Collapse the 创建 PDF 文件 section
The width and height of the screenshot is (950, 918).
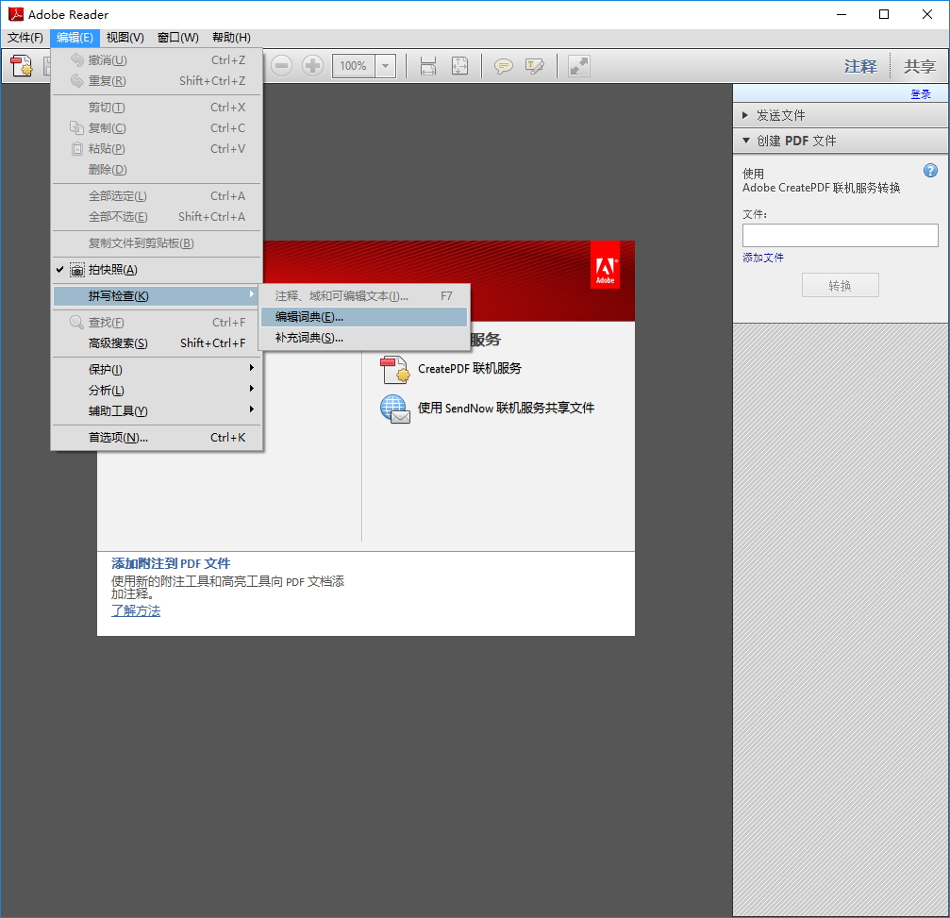[x=840, y=141]
